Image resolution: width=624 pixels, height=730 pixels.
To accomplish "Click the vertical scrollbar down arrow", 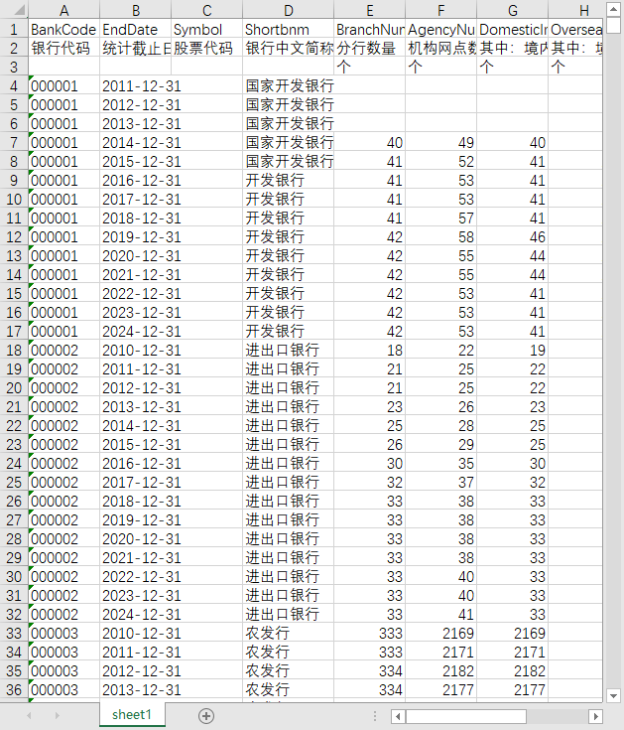I will 613,696.
